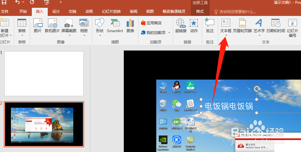Insert a SmartArt graphic
This screenshot has height=152, width=301.
tap(115, 26)
